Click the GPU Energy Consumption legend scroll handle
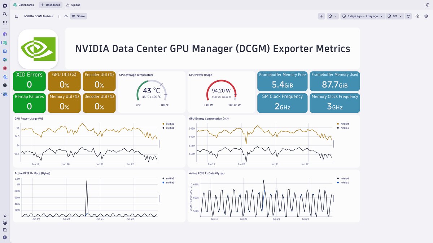This screenshot has height=243, width=433. [x=334, y=144]
